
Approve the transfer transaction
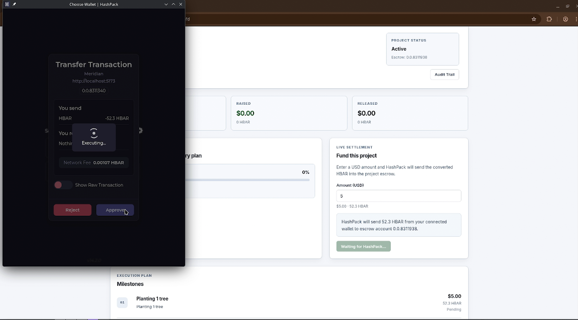115,210
